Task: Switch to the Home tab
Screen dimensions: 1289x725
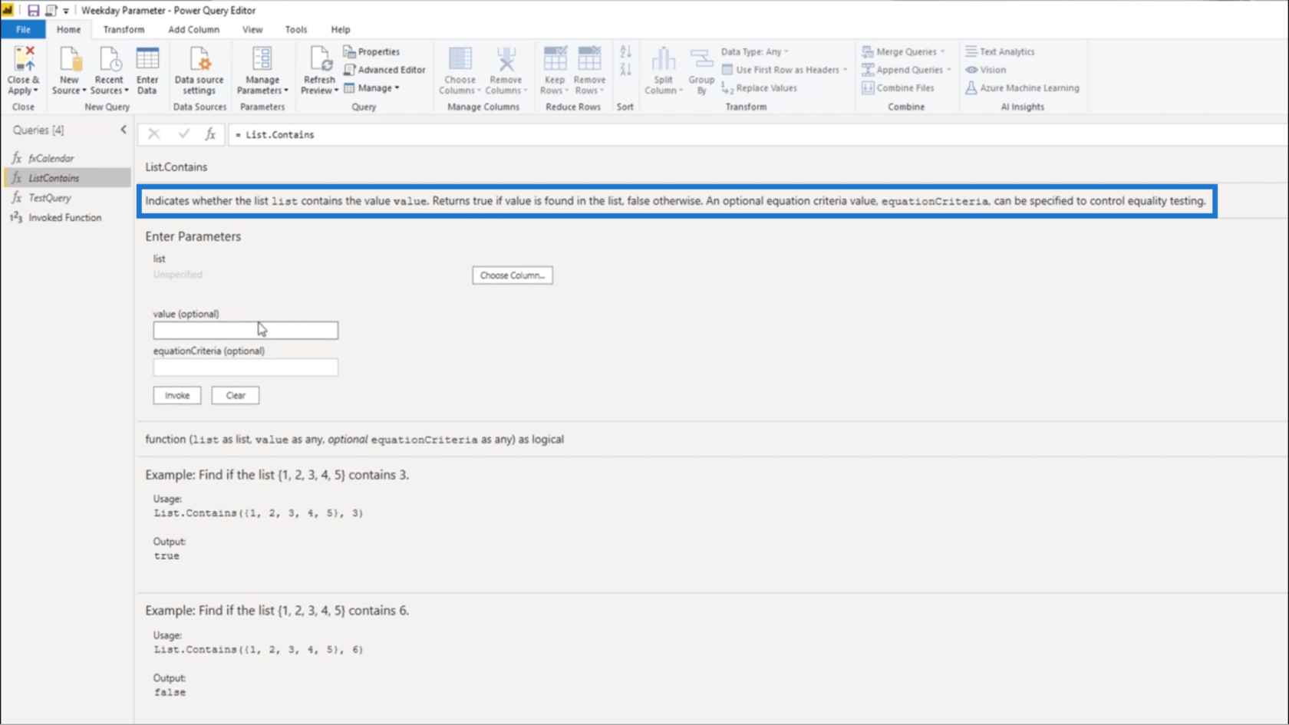Action: [x=68, y=29]
